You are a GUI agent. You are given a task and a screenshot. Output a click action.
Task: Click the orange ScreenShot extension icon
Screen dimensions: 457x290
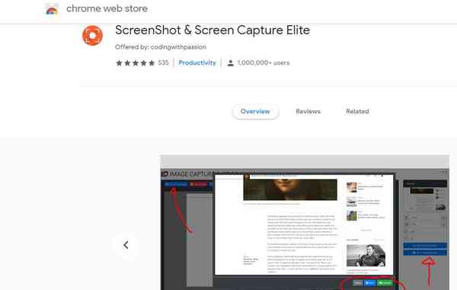pyautogui.click(x=92, y=36)
